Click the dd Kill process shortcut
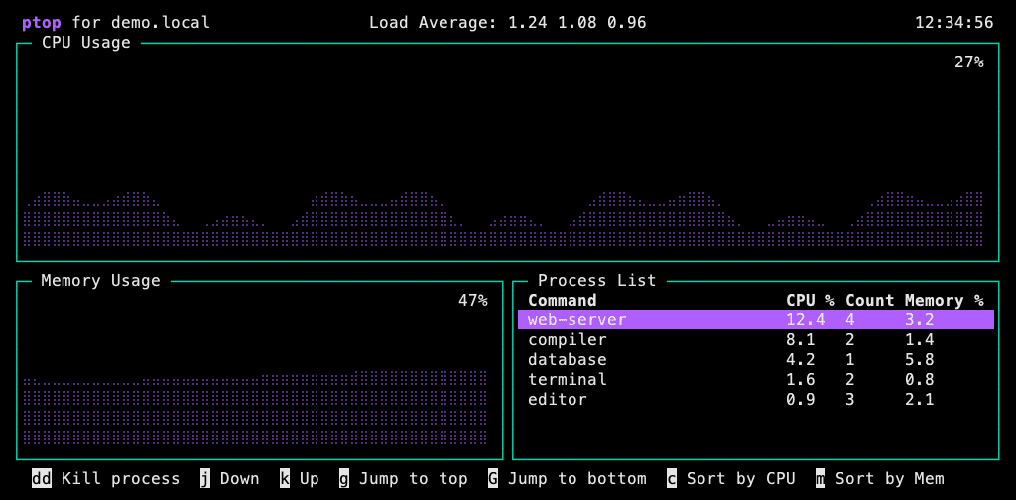Image resolution: width=1016 pixels, height=500 pixels. tap(105, 478)
